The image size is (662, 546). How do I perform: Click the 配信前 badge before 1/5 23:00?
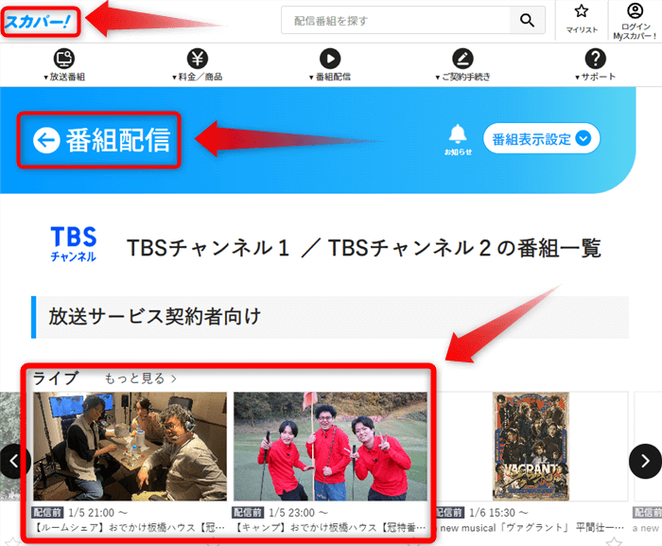tap(248, 513)
